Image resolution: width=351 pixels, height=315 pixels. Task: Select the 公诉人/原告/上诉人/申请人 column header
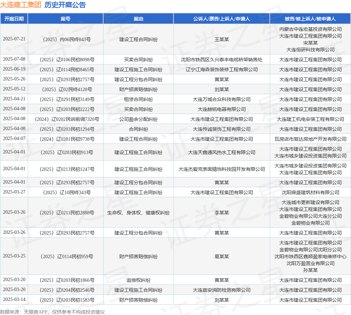click(222, 19)
